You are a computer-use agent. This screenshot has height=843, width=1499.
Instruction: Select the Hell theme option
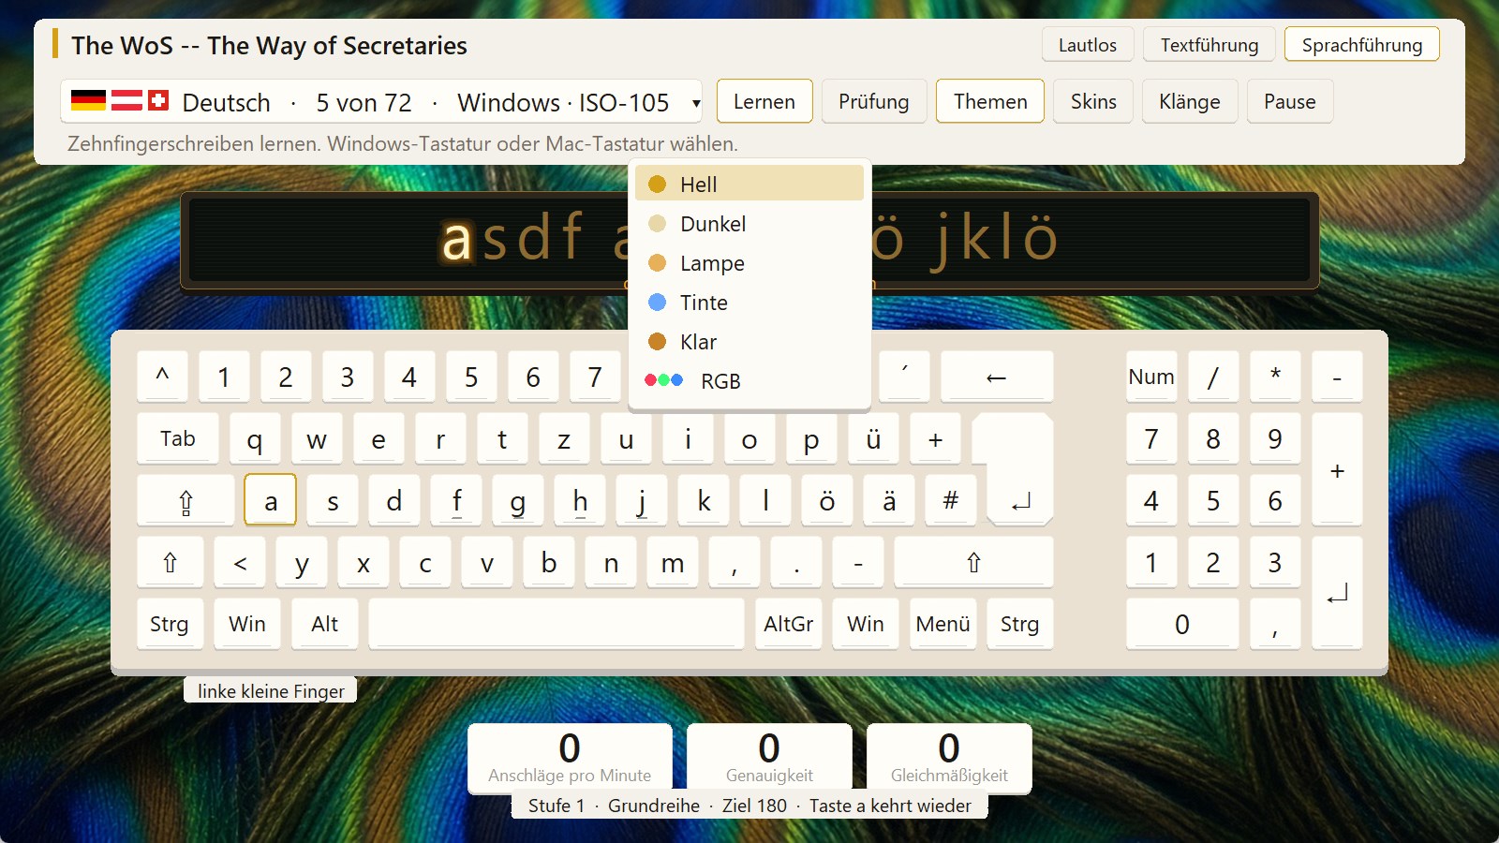pyautogui.click(x=749, y=184)
